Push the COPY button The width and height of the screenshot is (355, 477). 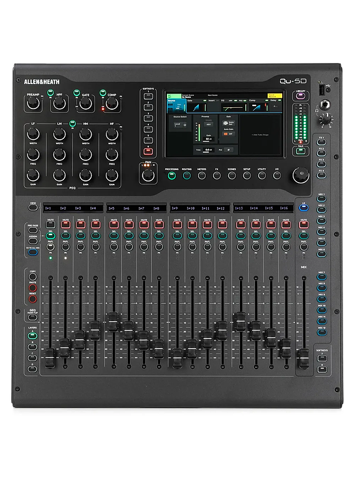[32, 276]
